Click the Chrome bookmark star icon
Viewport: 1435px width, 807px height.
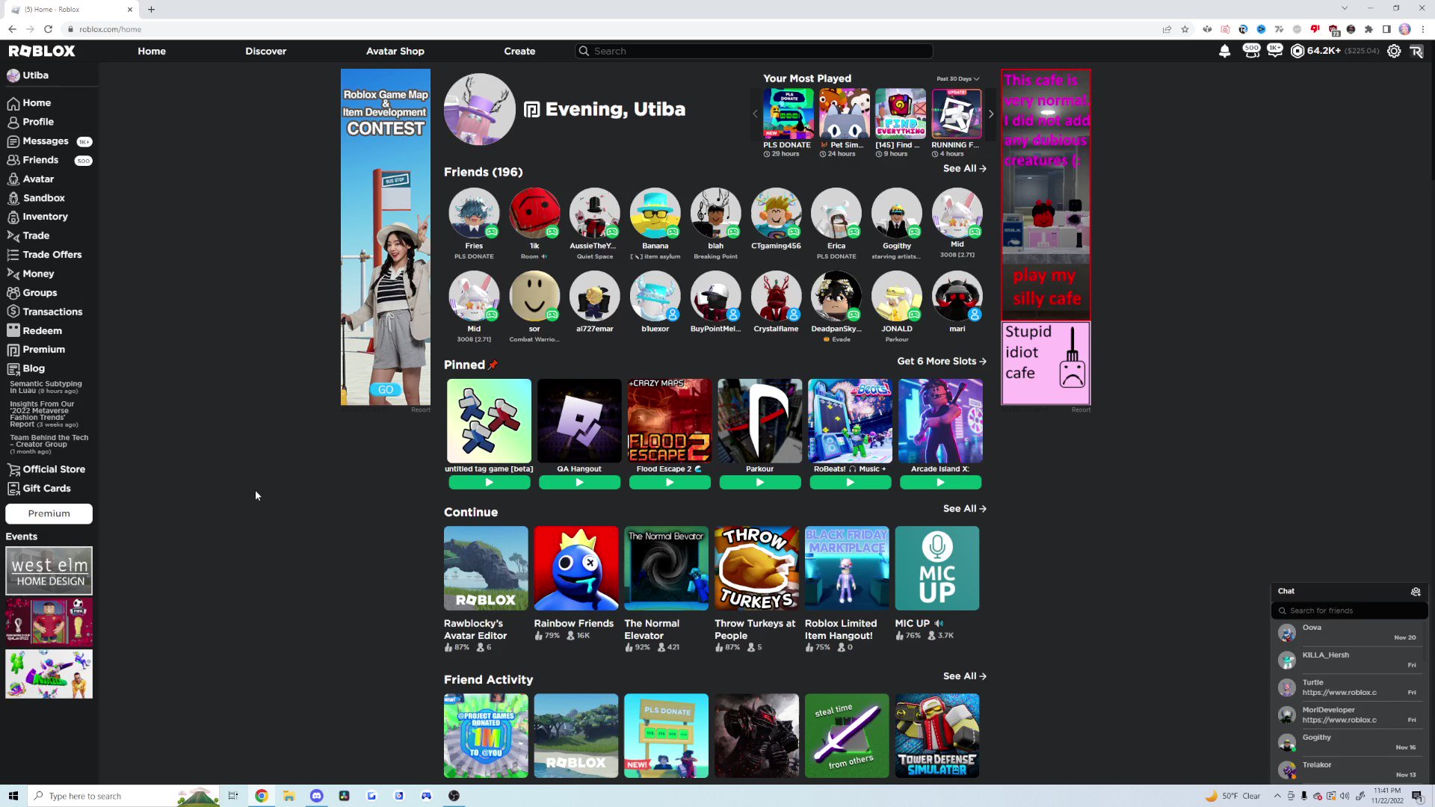click(x=1185, y=29)
